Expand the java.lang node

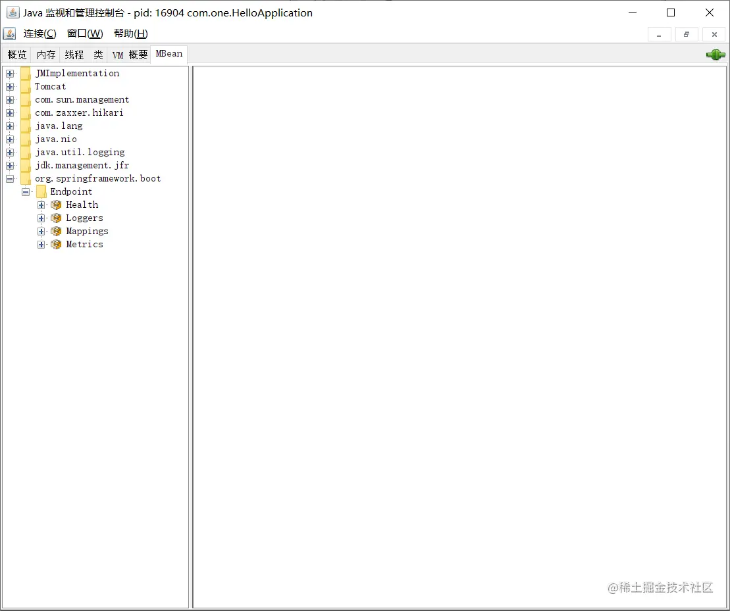click(10, 126)
